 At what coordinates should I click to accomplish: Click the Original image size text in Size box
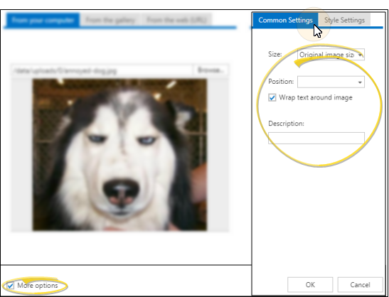coord(326,55)
